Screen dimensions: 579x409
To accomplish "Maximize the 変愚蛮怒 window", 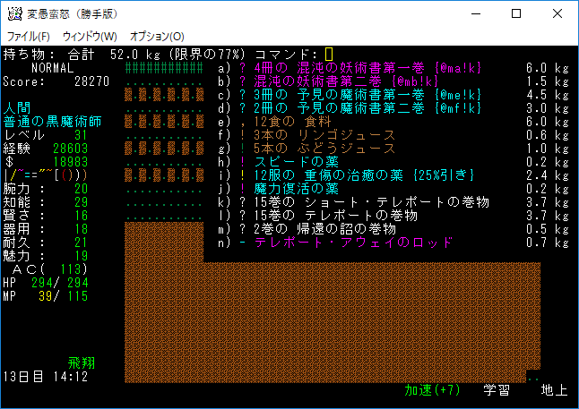I will tap(516, 13).
